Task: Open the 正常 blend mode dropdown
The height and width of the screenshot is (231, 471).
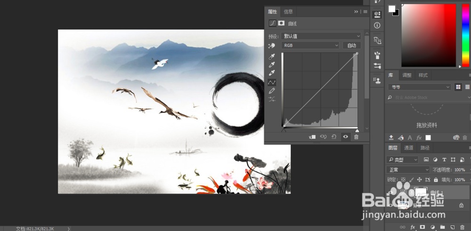Action: click(408, 170)
